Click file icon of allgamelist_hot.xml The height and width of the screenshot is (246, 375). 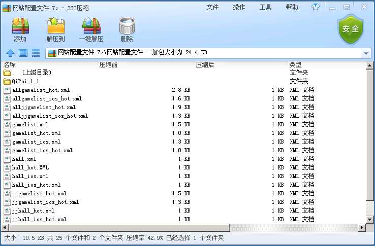click(7, 90)
